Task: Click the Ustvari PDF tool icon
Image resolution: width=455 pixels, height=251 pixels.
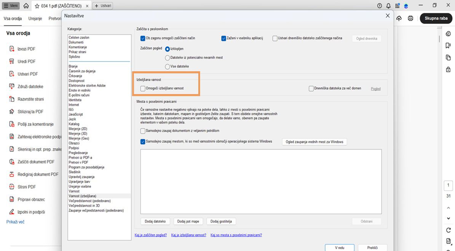Action: point(11,74)
